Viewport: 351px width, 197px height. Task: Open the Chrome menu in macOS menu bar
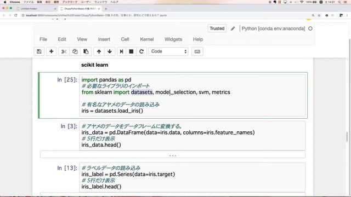point(15,2)
